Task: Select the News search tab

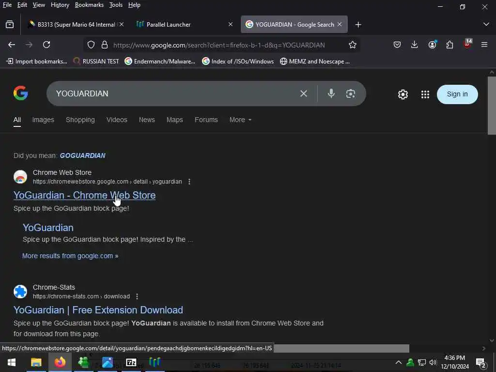Action: coord(147,120)
